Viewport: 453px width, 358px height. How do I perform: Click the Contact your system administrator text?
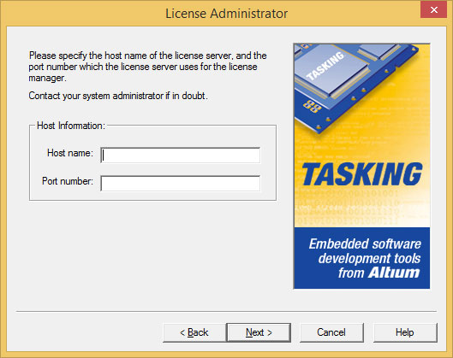[x=118, y=96]
